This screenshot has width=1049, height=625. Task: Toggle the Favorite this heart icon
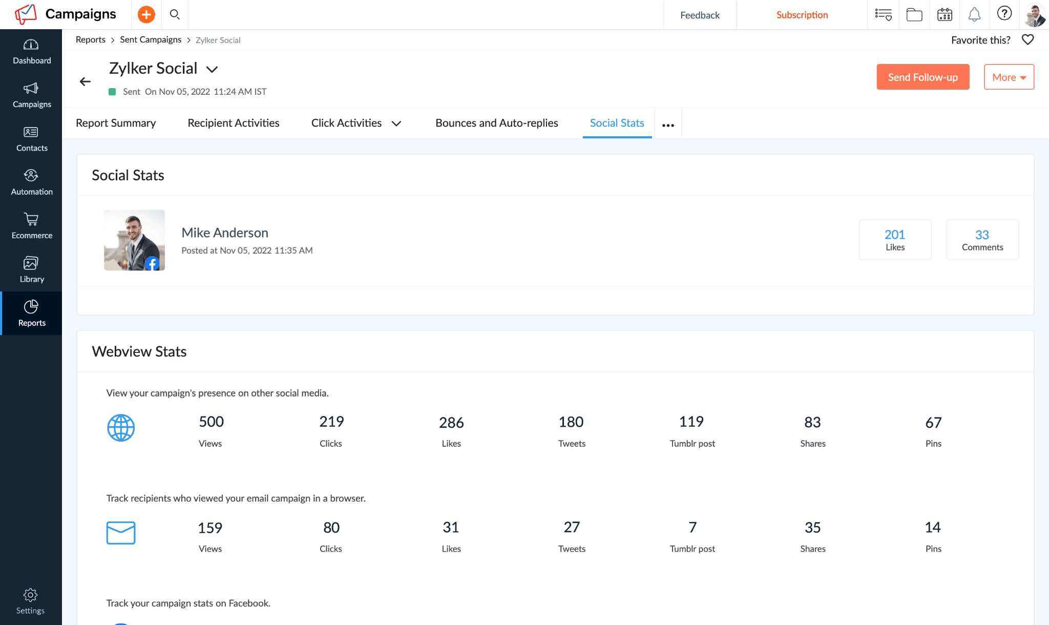pyautogui.click(x=1027, y=40)
